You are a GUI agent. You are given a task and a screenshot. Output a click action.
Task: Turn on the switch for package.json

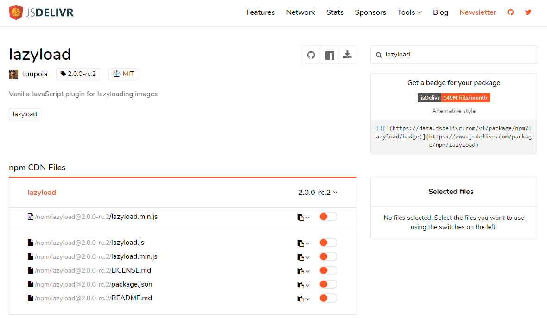328,284
